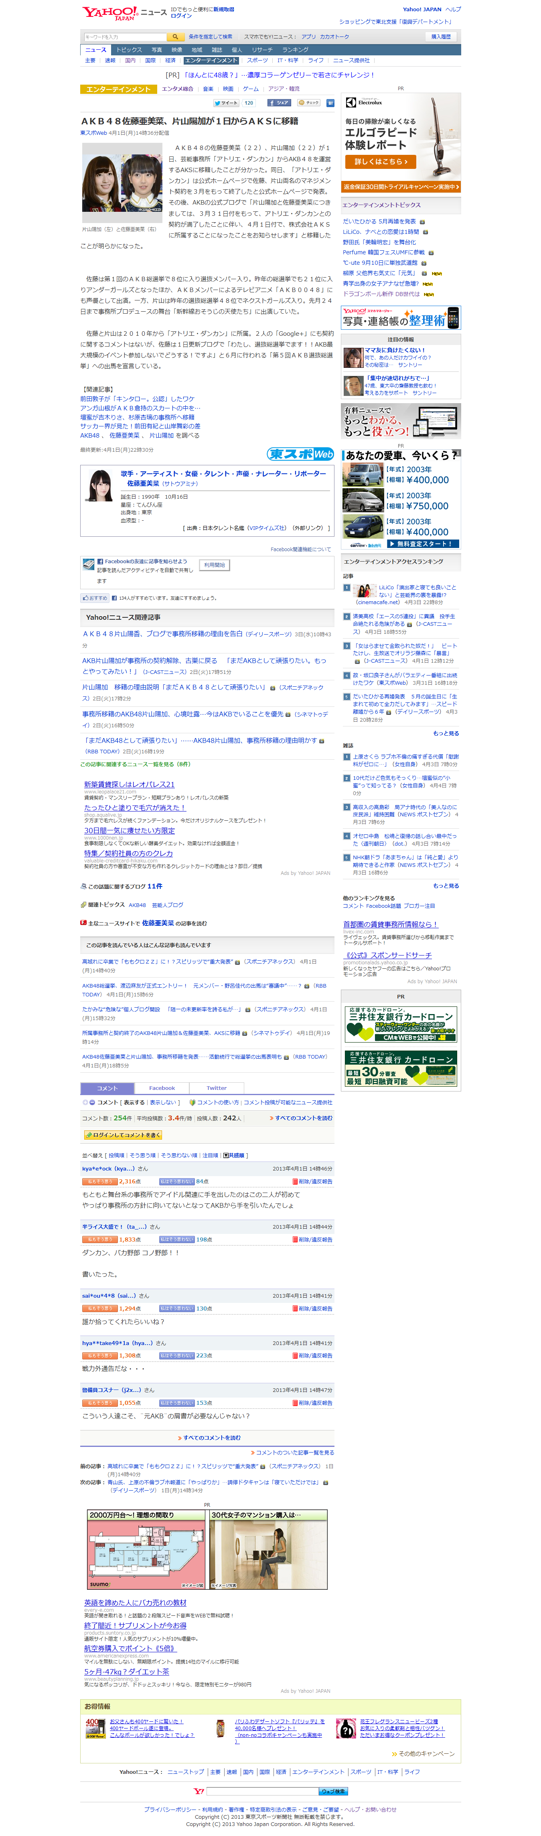This screenshot has width=541, height=1836.
Task: Click the Facebook おすすめ like button
Action: point(95,598)
